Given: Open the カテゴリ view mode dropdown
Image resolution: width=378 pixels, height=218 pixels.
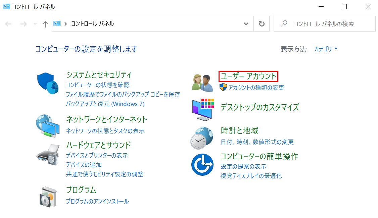Looking at the screenshot, I should coord(325,49).
